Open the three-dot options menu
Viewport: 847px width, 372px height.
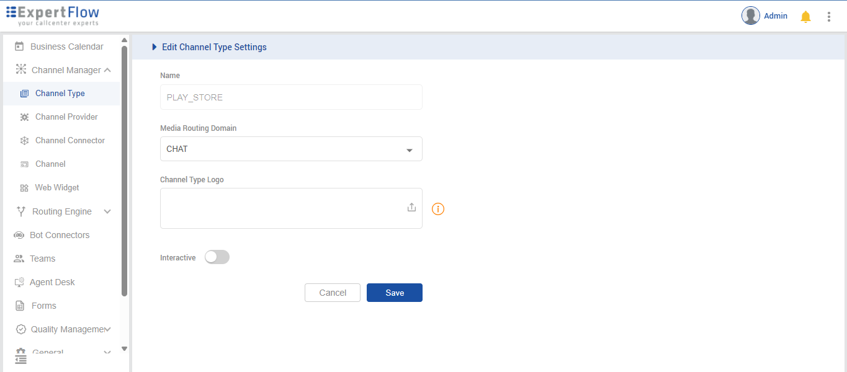828,17
